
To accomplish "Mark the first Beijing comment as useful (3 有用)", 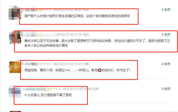I will point(166,10).
